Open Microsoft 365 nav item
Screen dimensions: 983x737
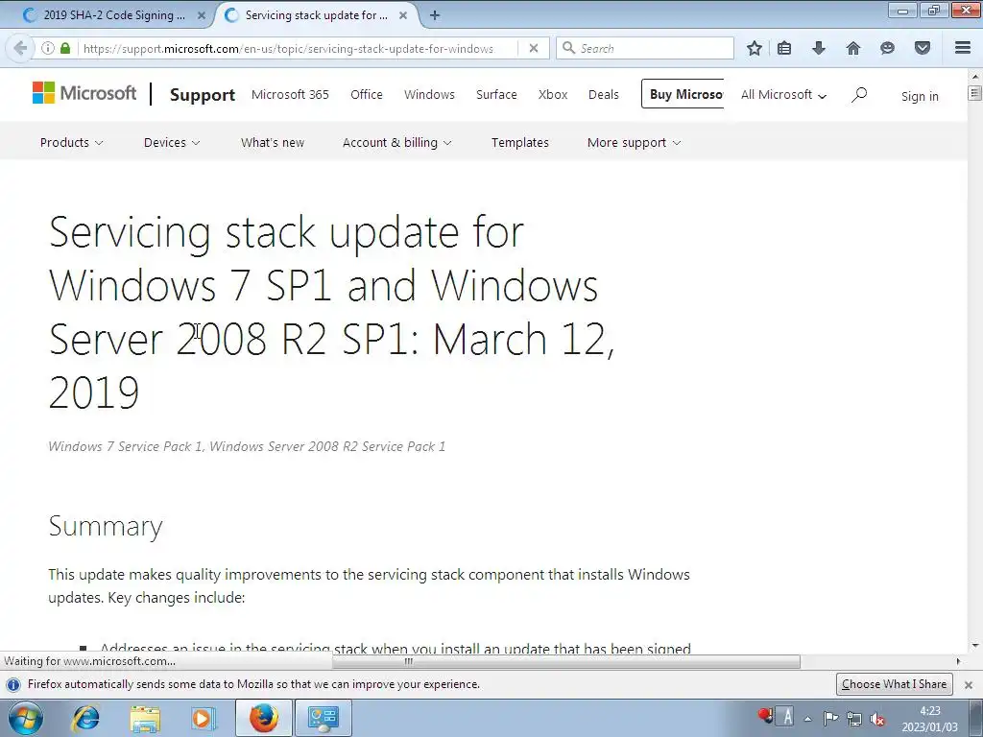(x=290, y=95)
